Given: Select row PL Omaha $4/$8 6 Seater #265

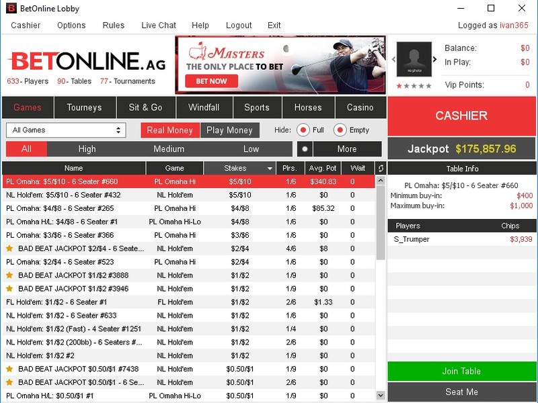Looking at the screenshot, I should [189, 208].
